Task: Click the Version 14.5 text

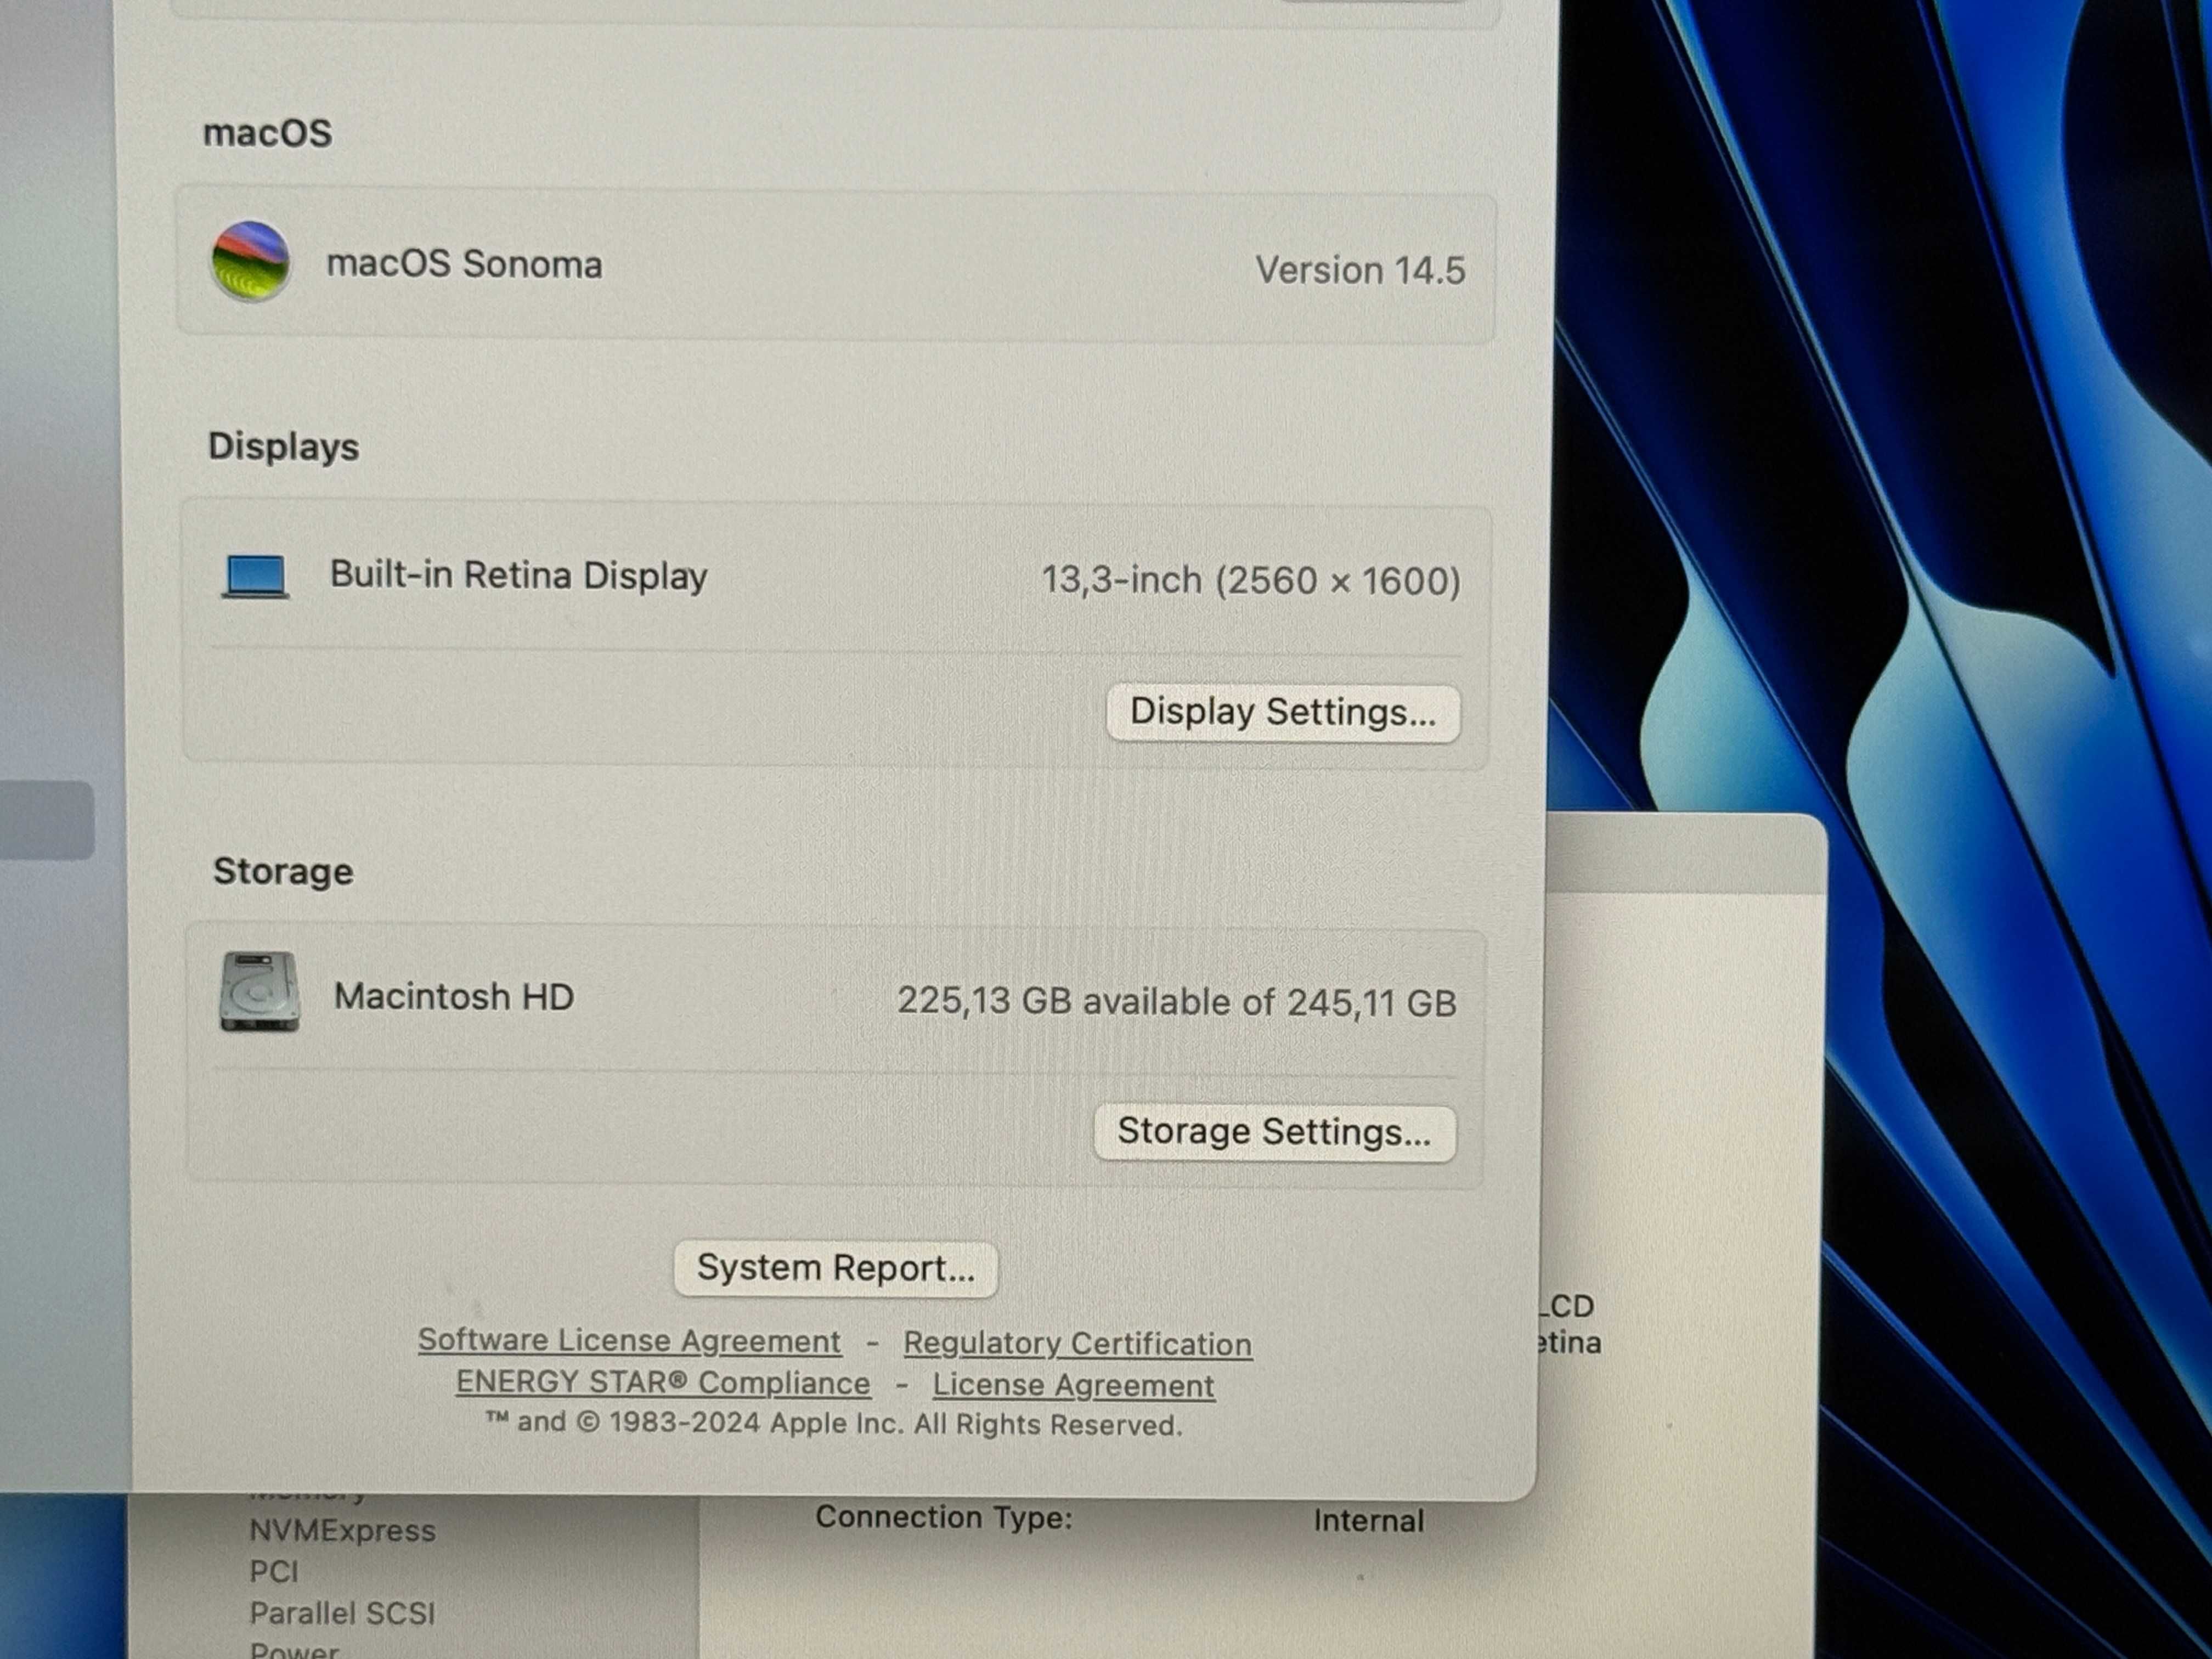Action: click(1360, 270)
